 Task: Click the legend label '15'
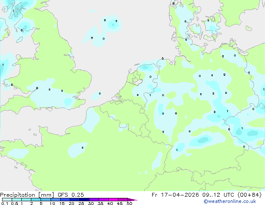(x=62, y=203)
